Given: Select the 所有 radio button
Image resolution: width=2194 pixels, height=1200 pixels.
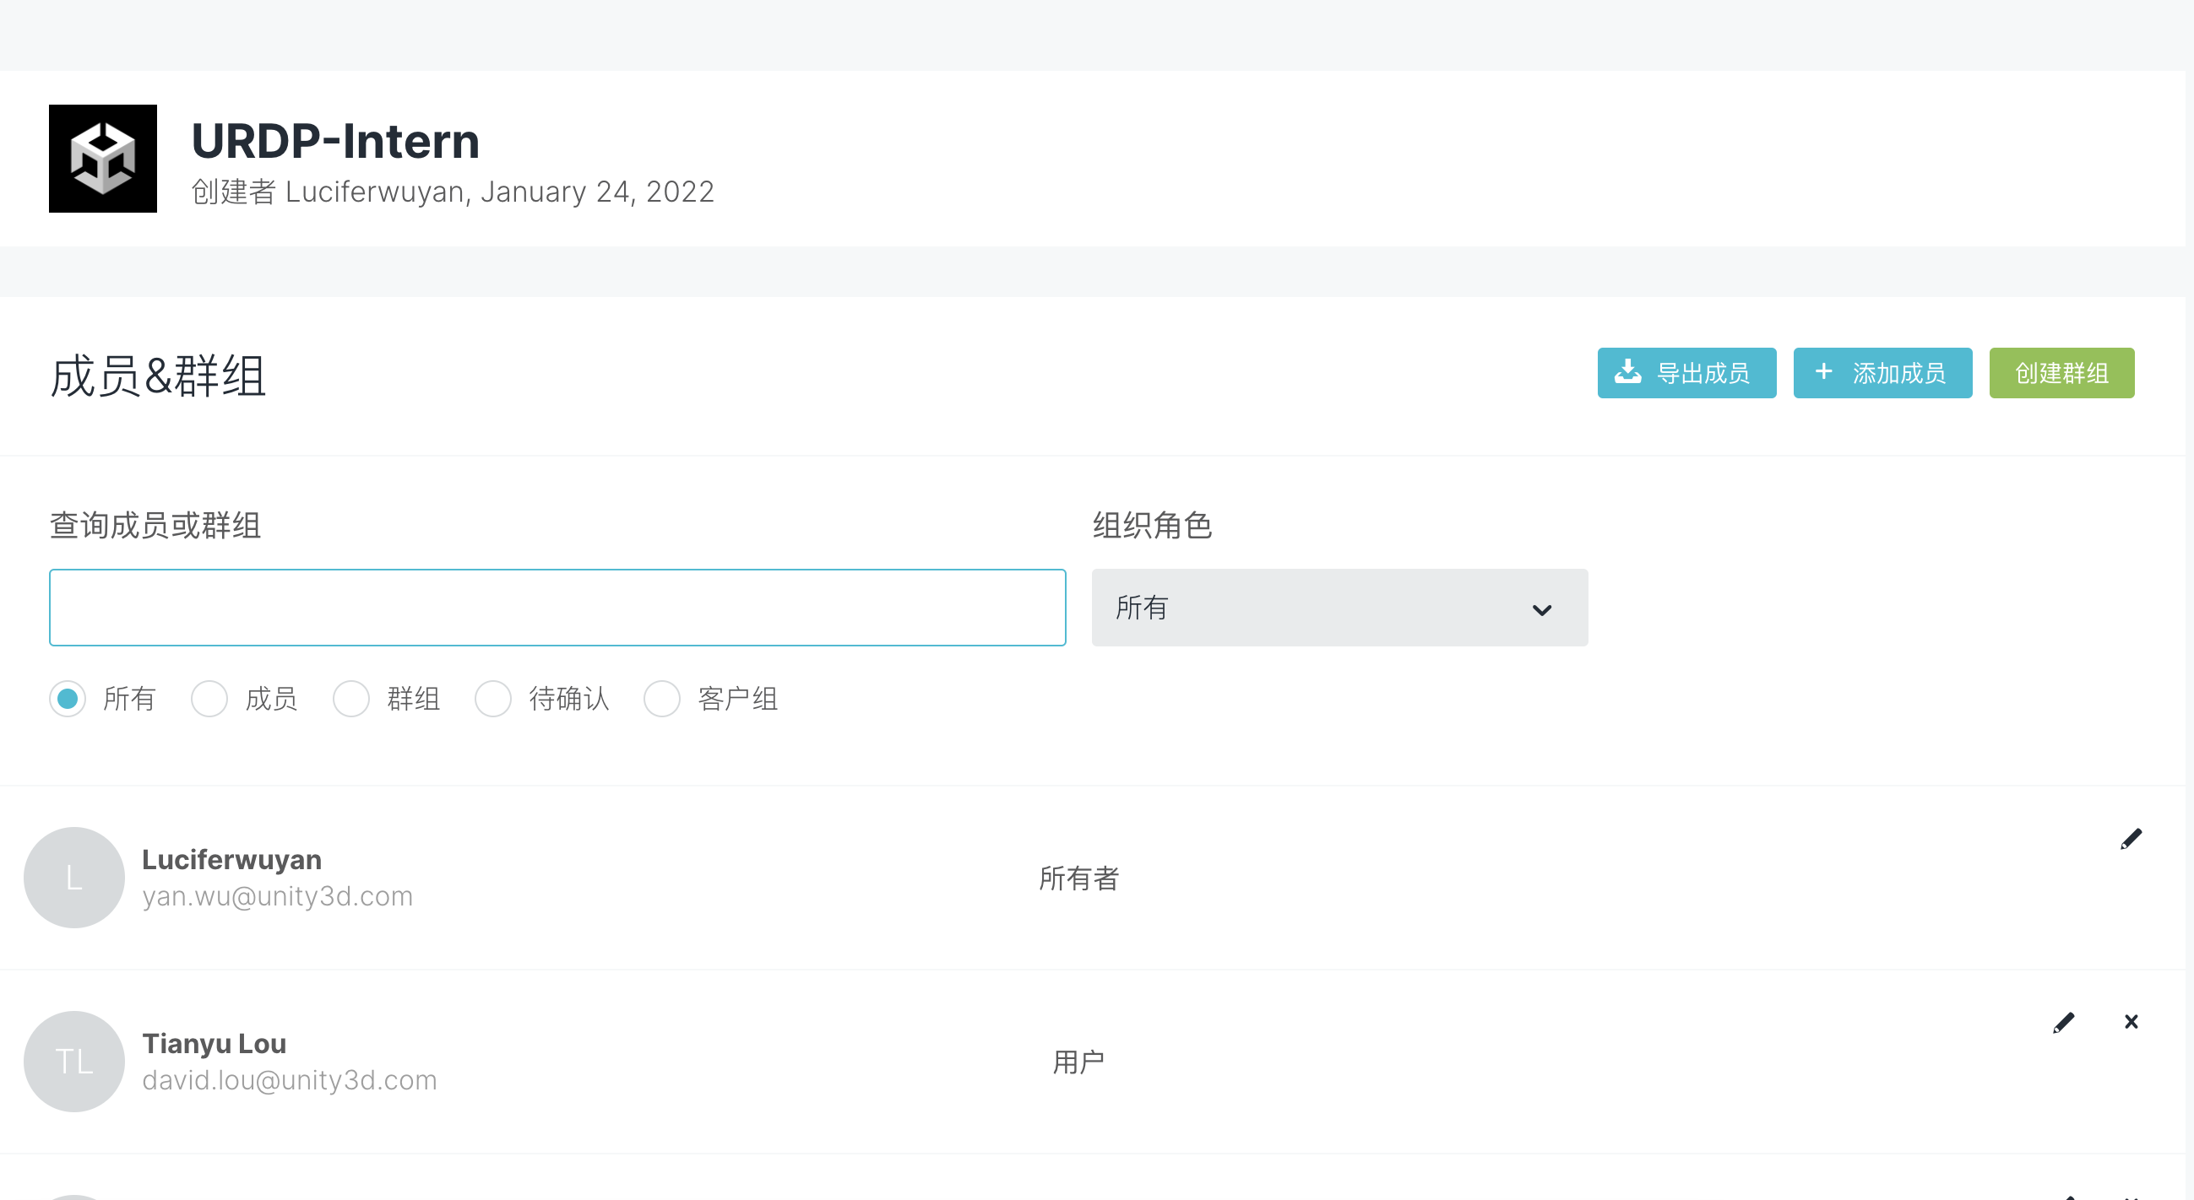Looking at the screenshot, I should [68, 699].
